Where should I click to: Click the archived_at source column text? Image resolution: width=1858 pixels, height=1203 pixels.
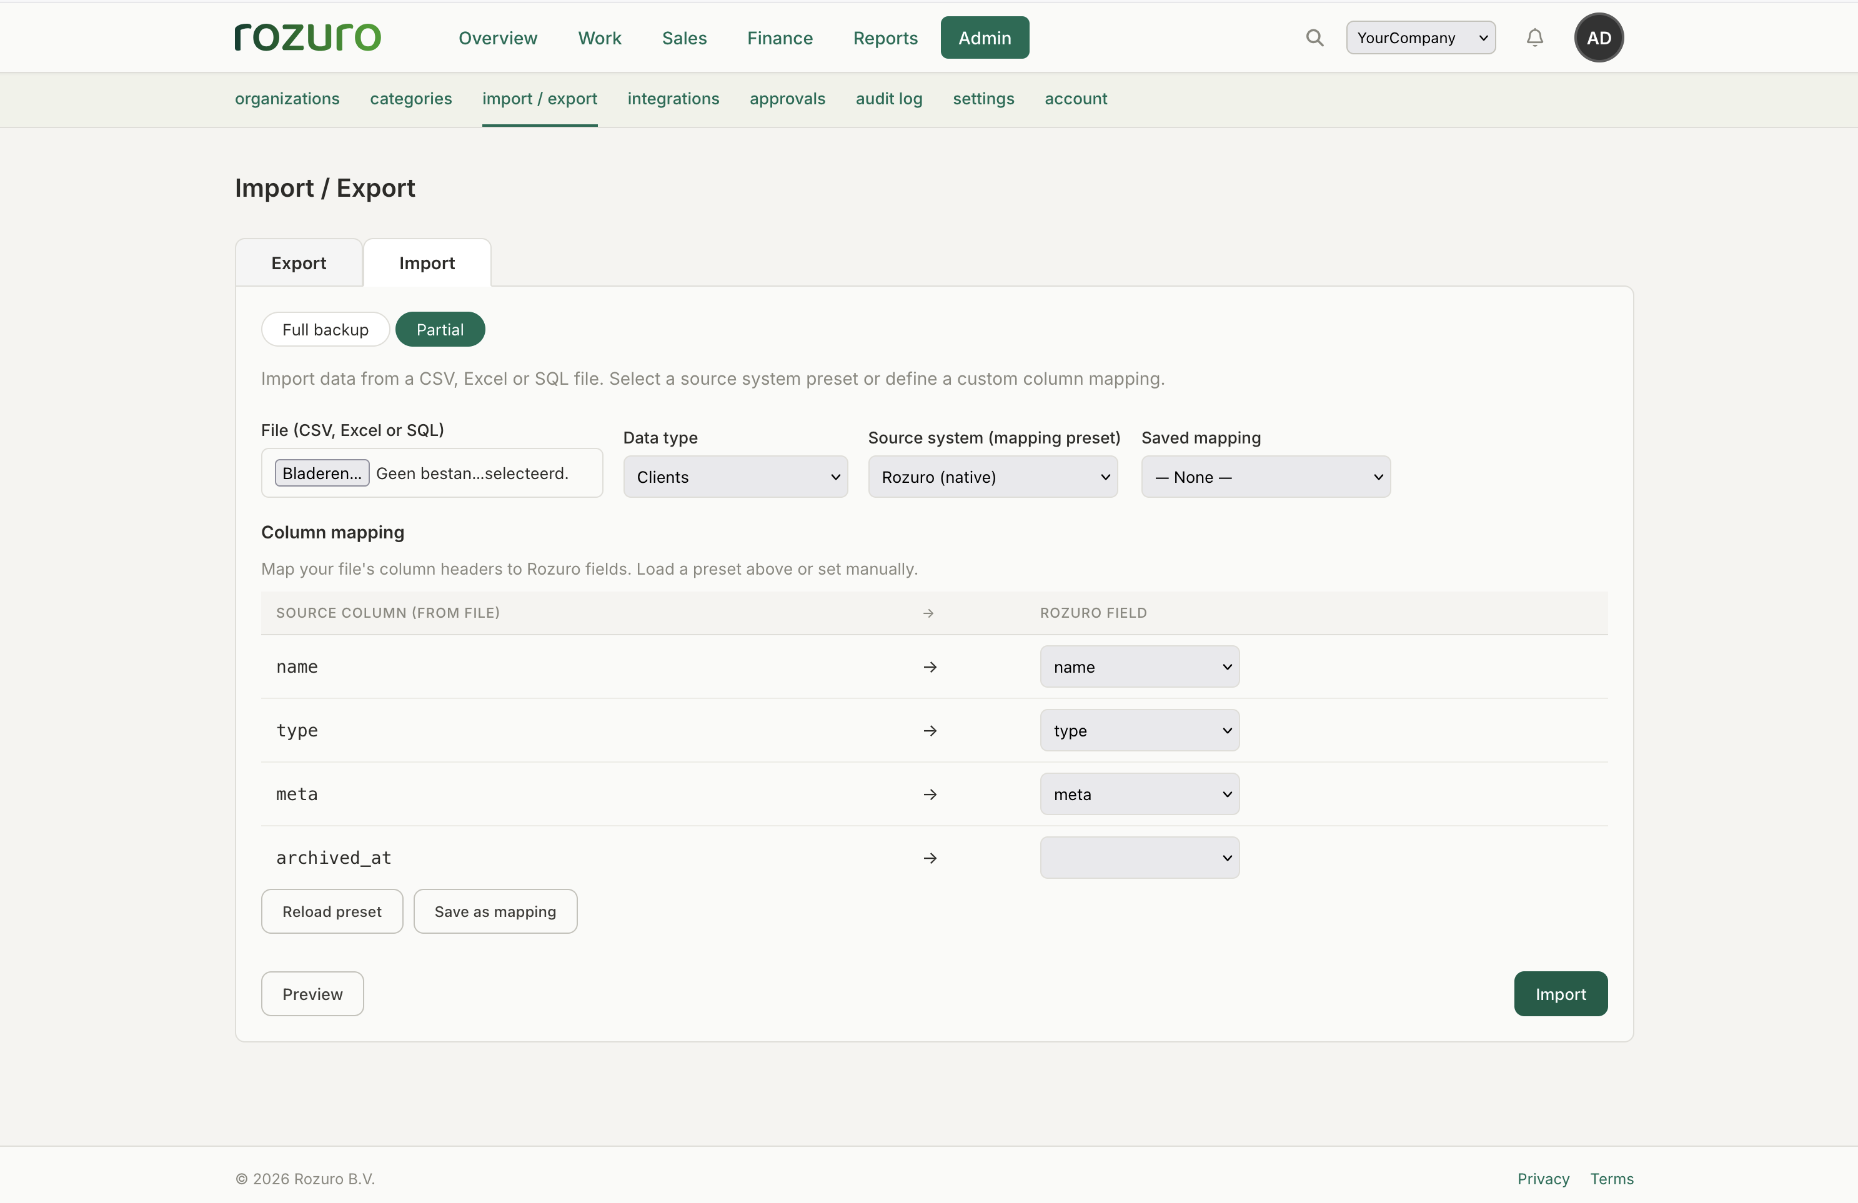(334, 858)
